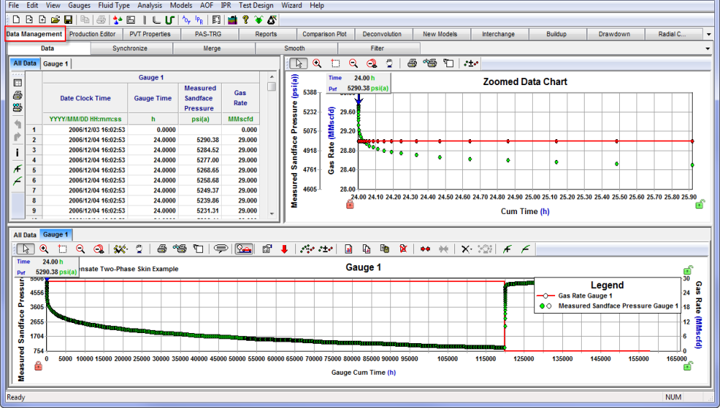This screenshot has width=720, height=408.
Task: Click the AOF icon in main toolbar
Action: [187, 19]
